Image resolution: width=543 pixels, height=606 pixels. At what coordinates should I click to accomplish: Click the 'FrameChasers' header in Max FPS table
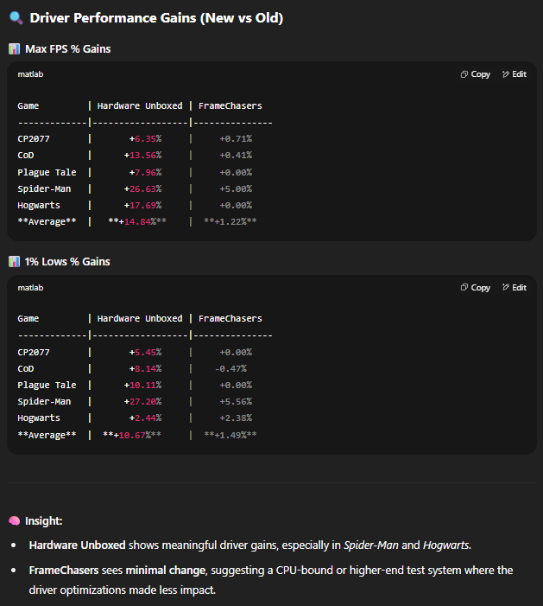(230, 105)
